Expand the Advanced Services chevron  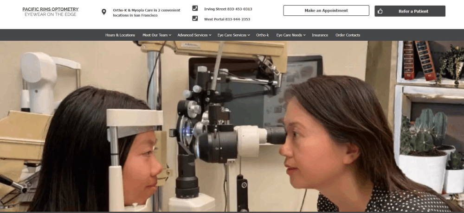coord(210,35)
